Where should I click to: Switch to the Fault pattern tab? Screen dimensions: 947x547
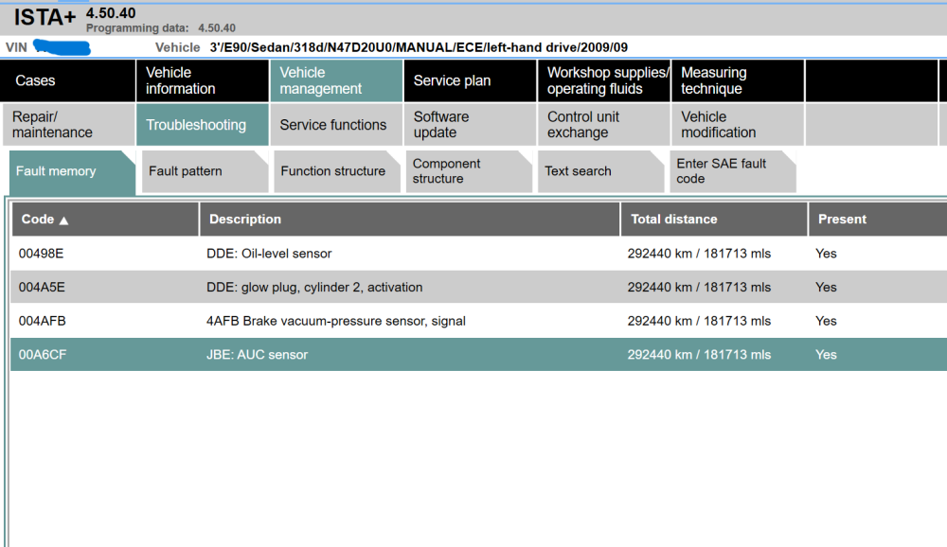186,171
